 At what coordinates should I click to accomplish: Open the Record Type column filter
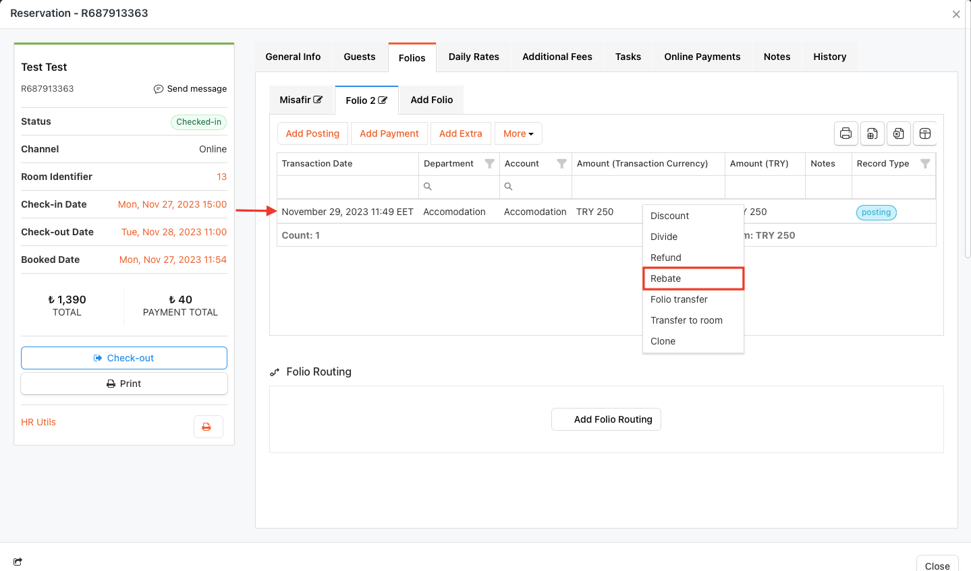925,164
